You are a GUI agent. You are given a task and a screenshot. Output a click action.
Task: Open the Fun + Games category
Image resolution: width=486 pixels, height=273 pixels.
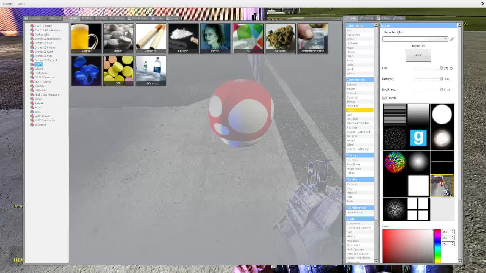43,82
